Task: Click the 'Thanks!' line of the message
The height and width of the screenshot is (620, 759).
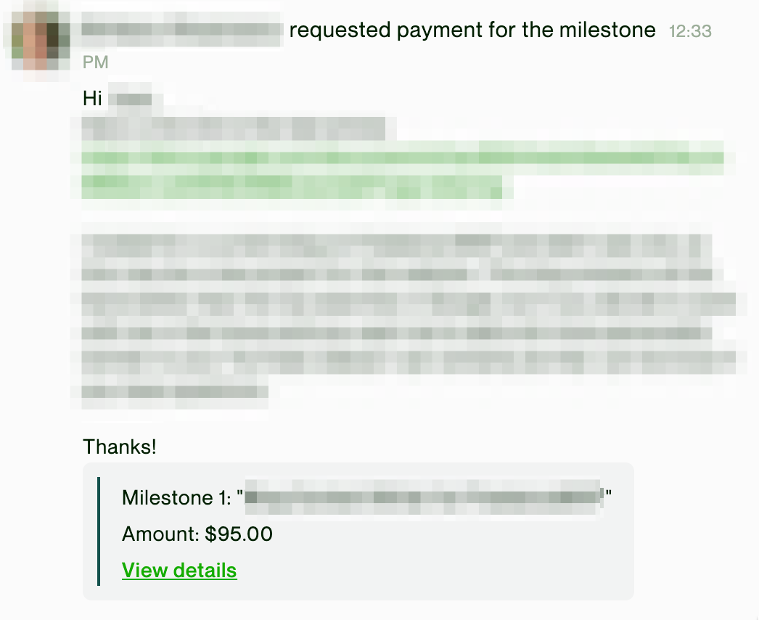Action: [119, 446]
